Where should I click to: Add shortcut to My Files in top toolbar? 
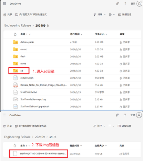tap(31, 15)
